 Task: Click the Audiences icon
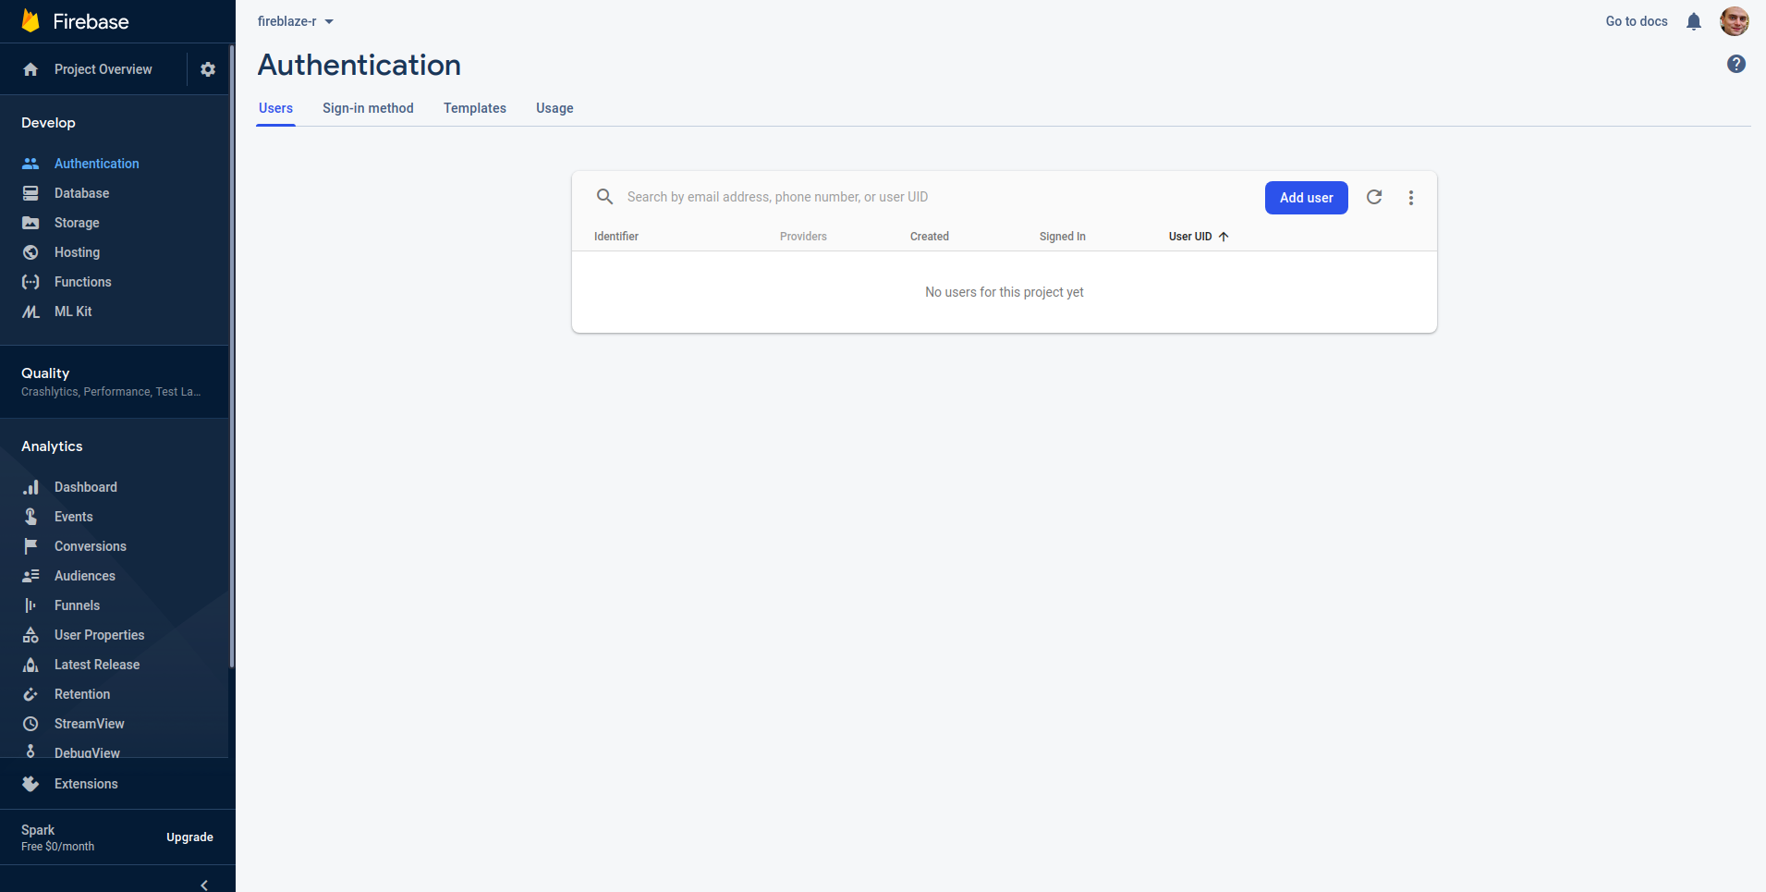[x=30, y=576]
